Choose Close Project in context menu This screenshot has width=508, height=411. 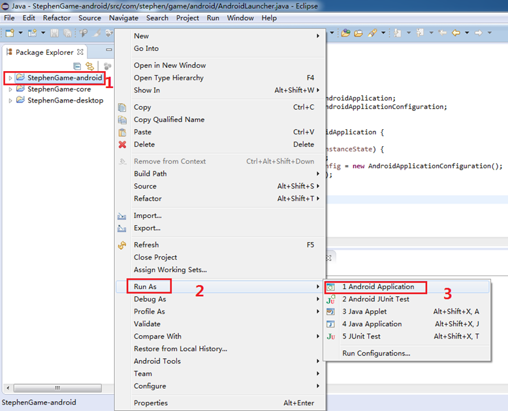[x=220, y=257]
